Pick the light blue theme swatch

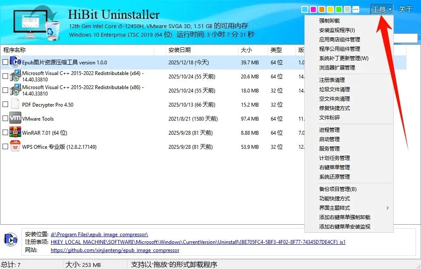pyautogui.click(x=304, y=9)
